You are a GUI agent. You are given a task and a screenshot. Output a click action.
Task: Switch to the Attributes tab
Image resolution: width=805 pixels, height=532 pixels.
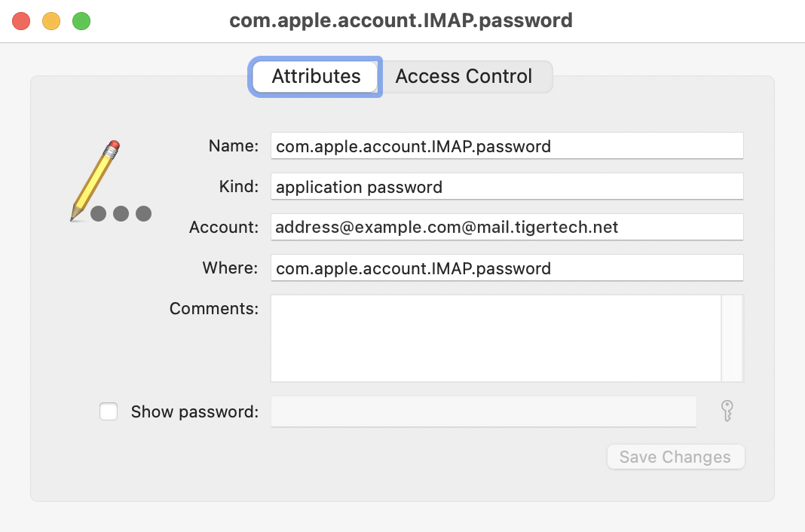click(316, 76)
